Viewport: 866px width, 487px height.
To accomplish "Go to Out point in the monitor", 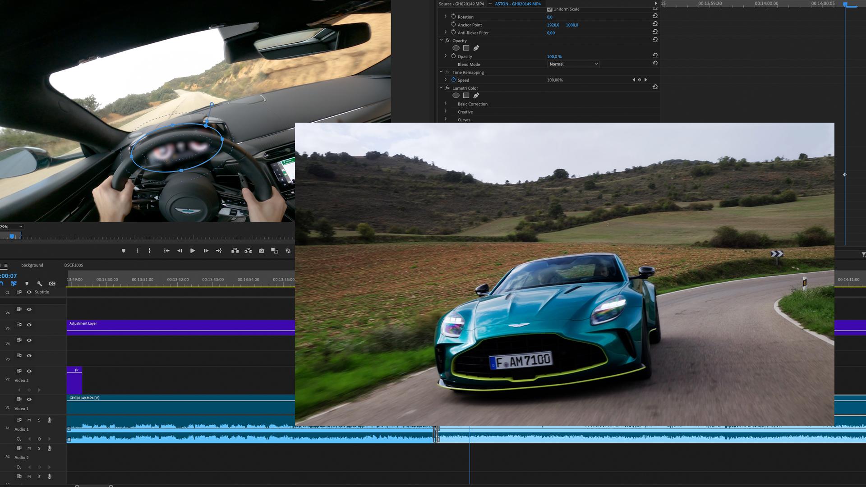I will pyautogui.click(x=219, y=251).
